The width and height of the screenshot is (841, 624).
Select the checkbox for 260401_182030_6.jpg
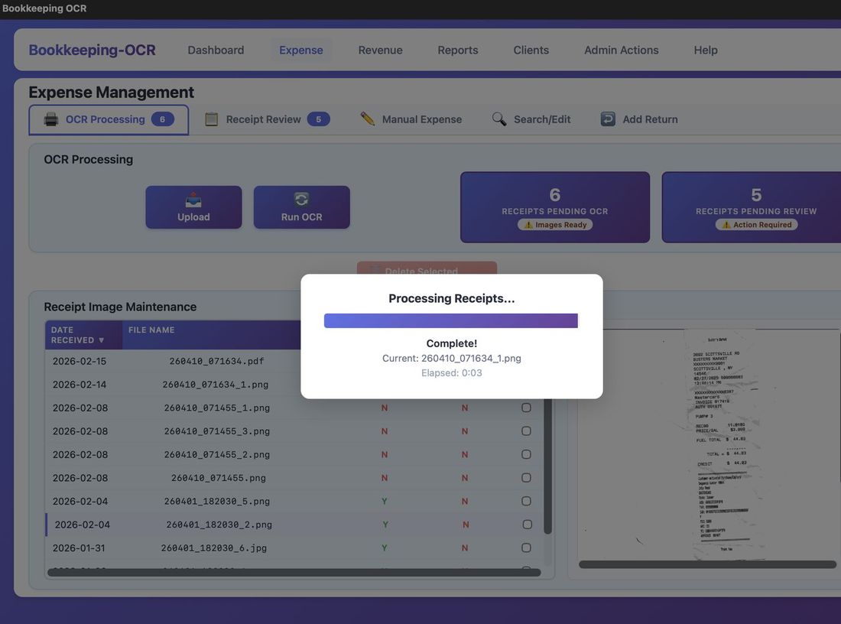526,547
